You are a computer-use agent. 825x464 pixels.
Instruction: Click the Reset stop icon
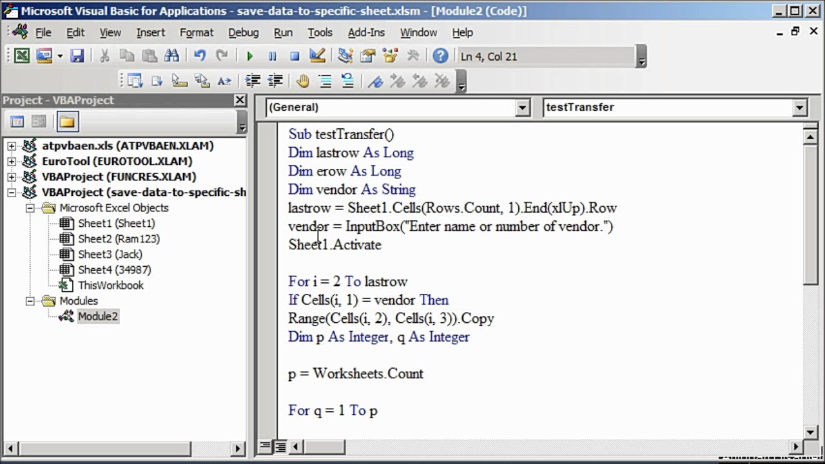(x=295, y=56)
